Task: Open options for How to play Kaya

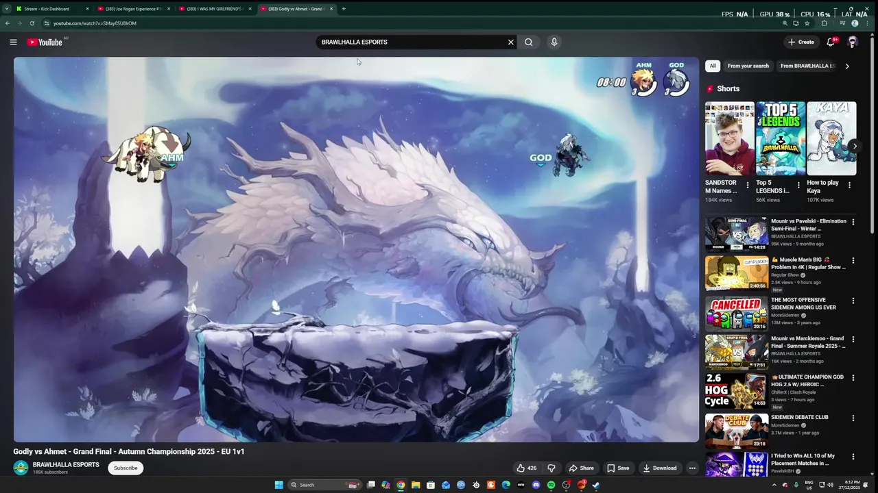Action: coord(849,185)
